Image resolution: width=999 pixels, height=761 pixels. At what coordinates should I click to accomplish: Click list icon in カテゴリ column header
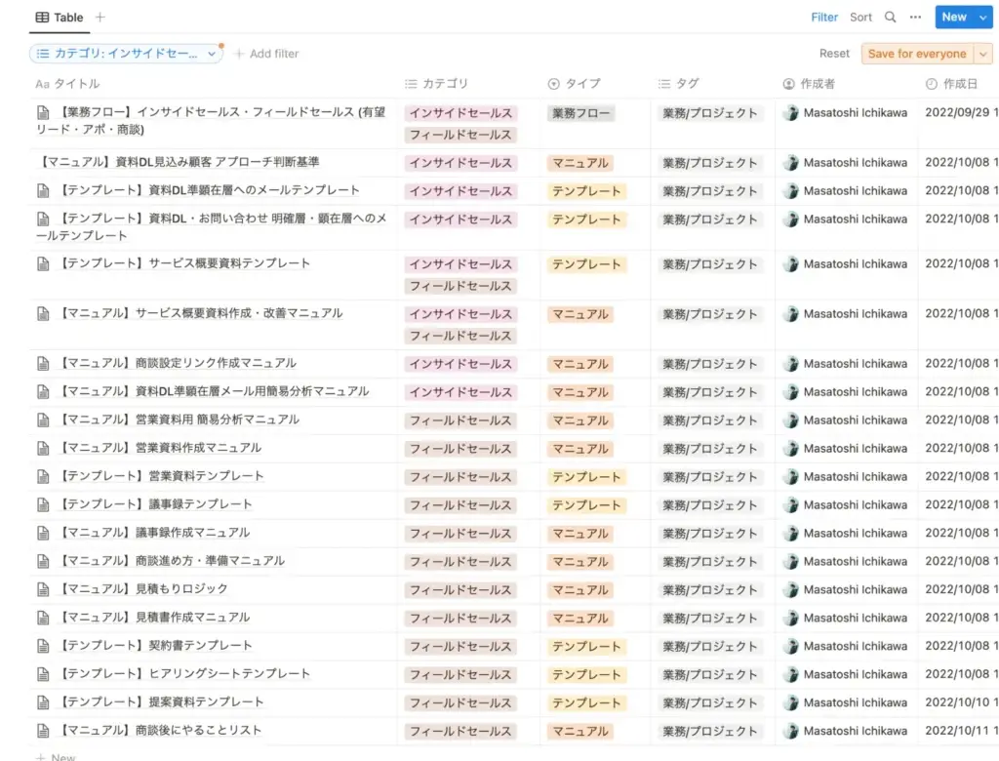click(411, 84)
